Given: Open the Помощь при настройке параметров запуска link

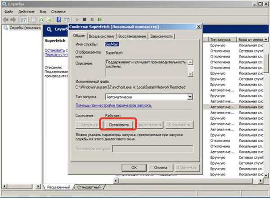Looking at the screenshot, I should pos(114,105).
